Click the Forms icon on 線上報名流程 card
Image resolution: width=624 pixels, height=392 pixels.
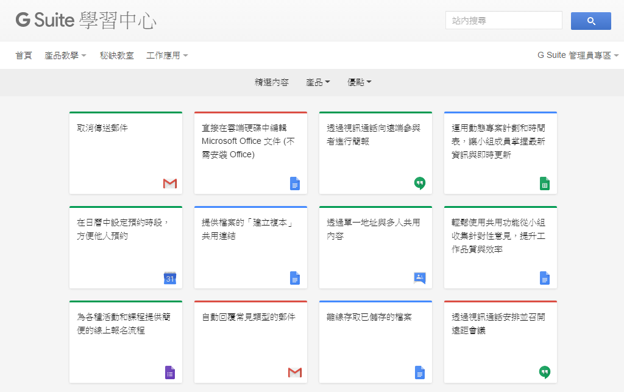pos(170,372)
